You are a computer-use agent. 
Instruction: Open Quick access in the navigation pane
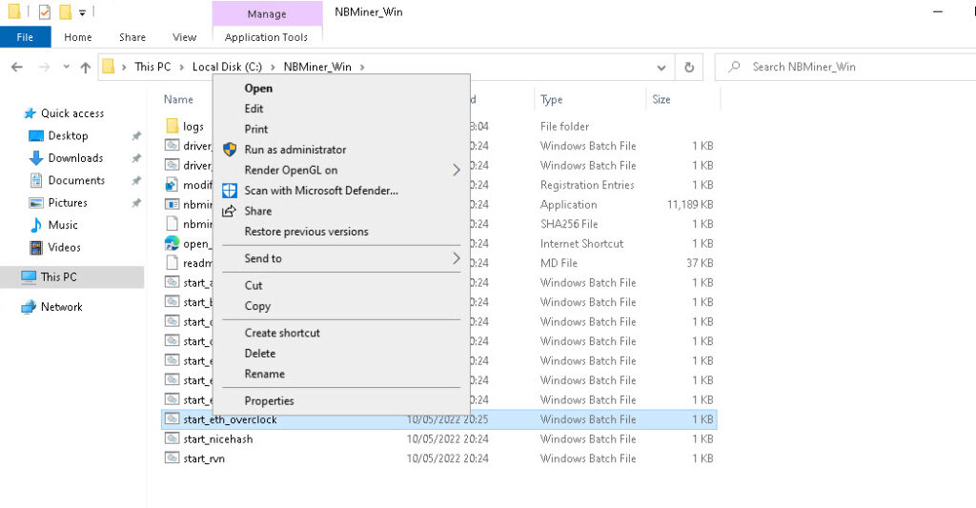(x=72, y=113)
